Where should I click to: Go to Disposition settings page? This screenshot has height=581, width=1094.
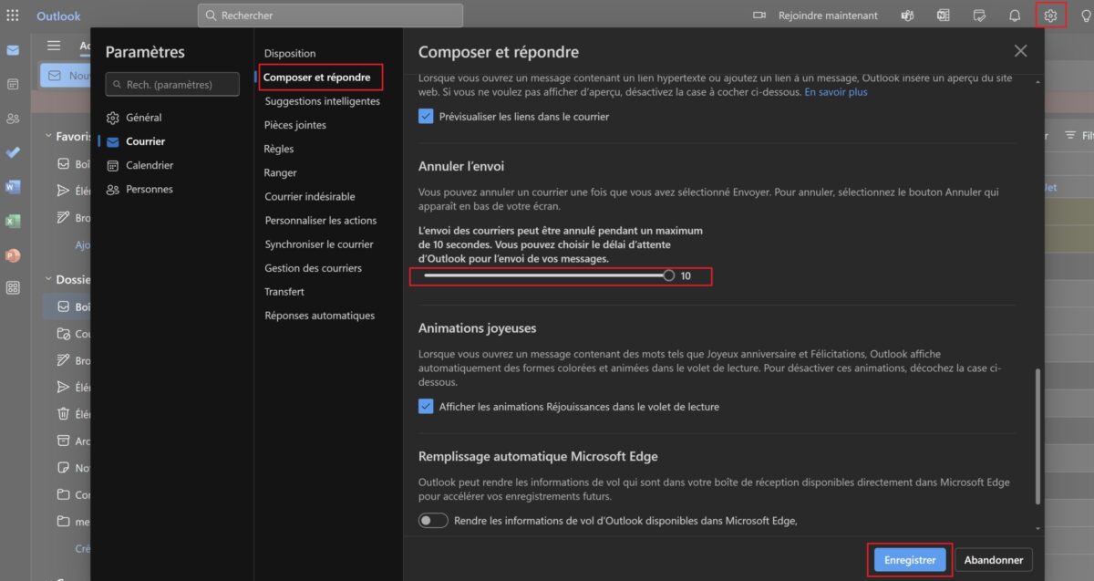(x=290, y=54)
